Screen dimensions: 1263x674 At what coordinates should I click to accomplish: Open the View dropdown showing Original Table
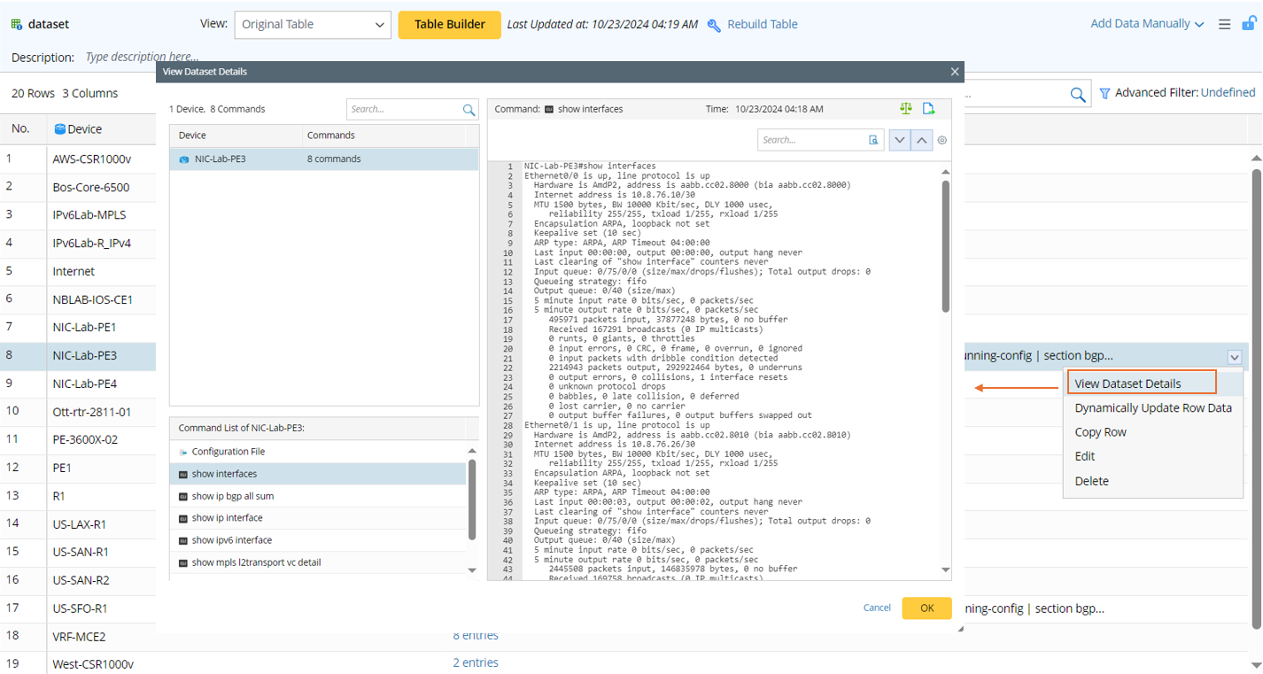[x=313, y=25]
